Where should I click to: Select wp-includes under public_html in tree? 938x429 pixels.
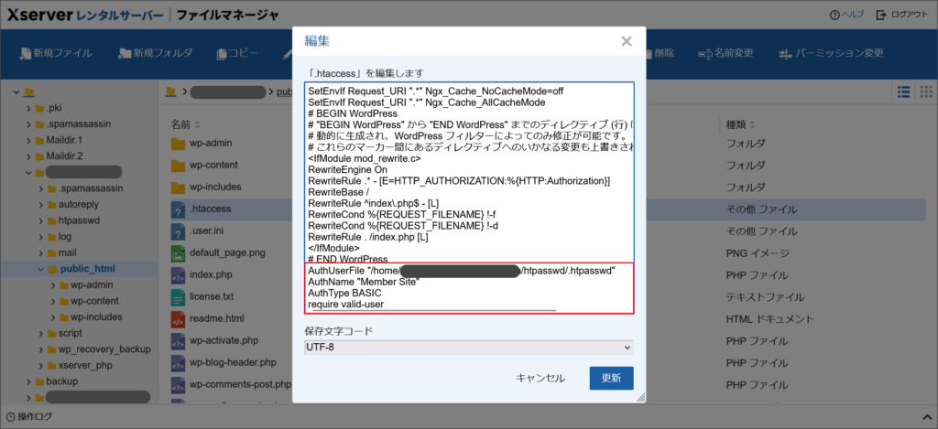96,316
